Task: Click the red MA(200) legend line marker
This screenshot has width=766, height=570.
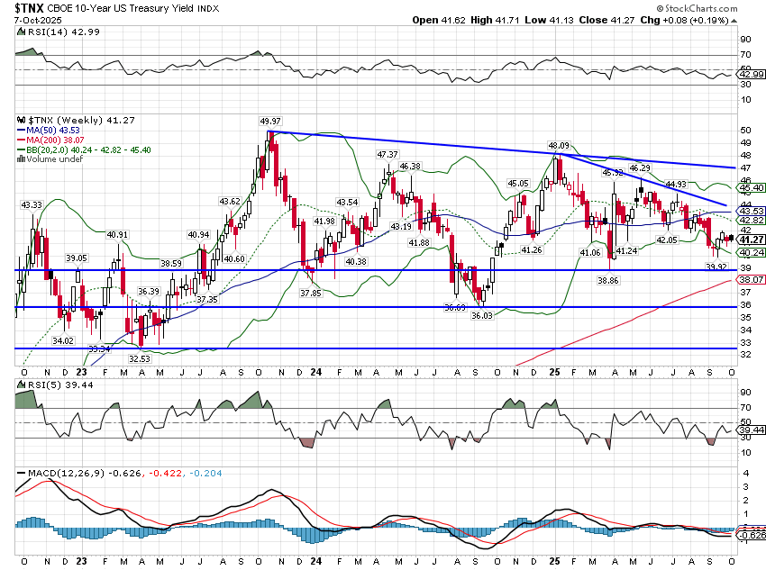Action: pyautogui.click(x=21, y=140)
